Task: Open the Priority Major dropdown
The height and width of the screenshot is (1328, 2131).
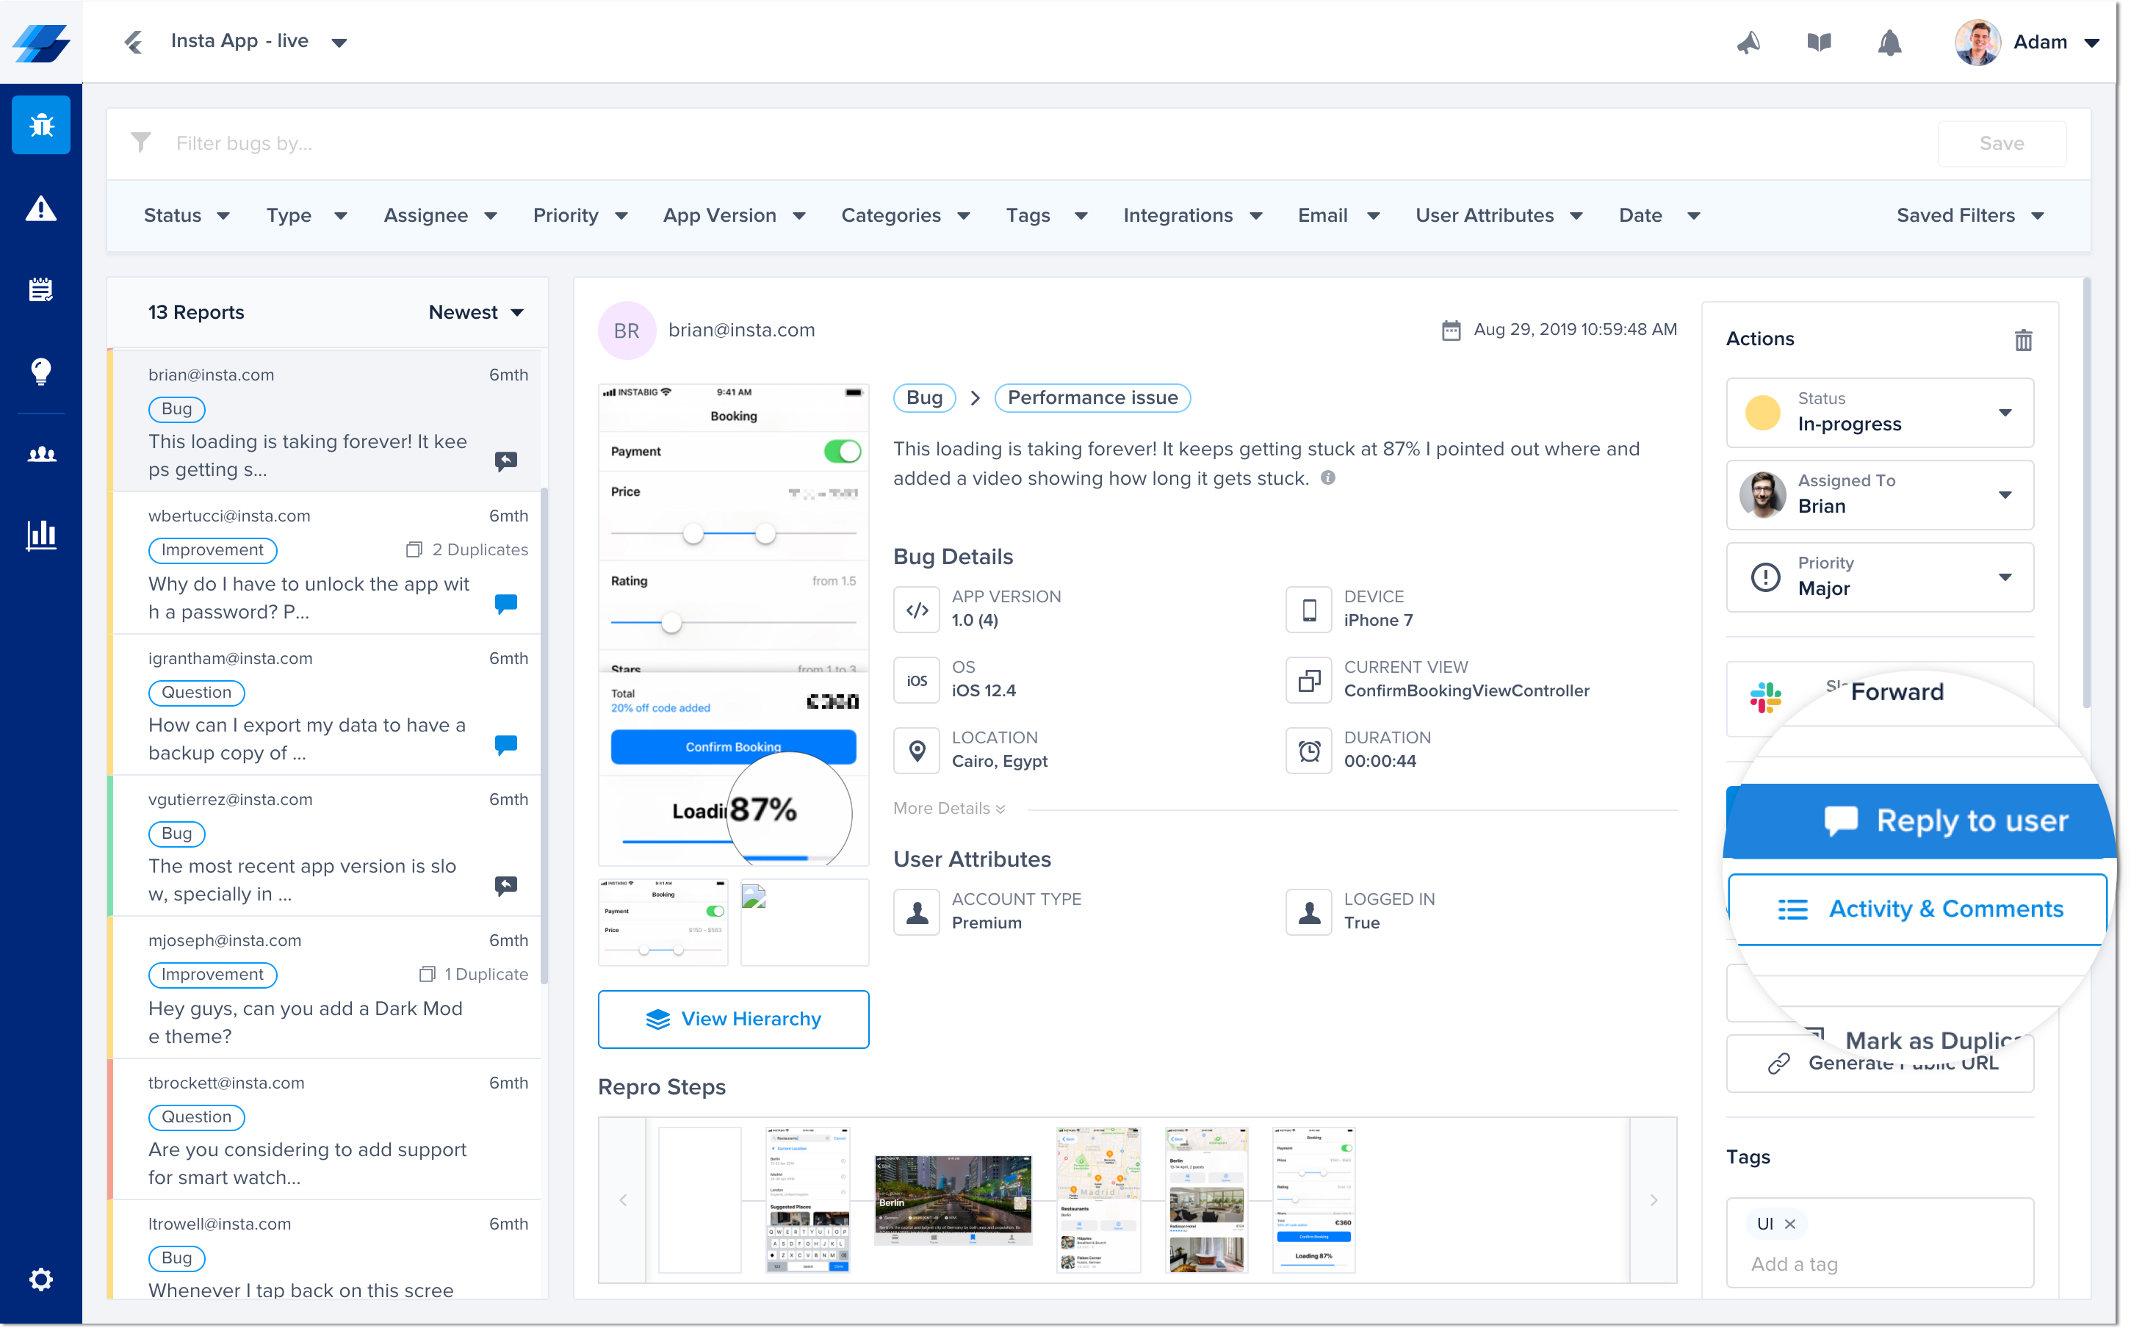Action: (x=1880, y=577)
